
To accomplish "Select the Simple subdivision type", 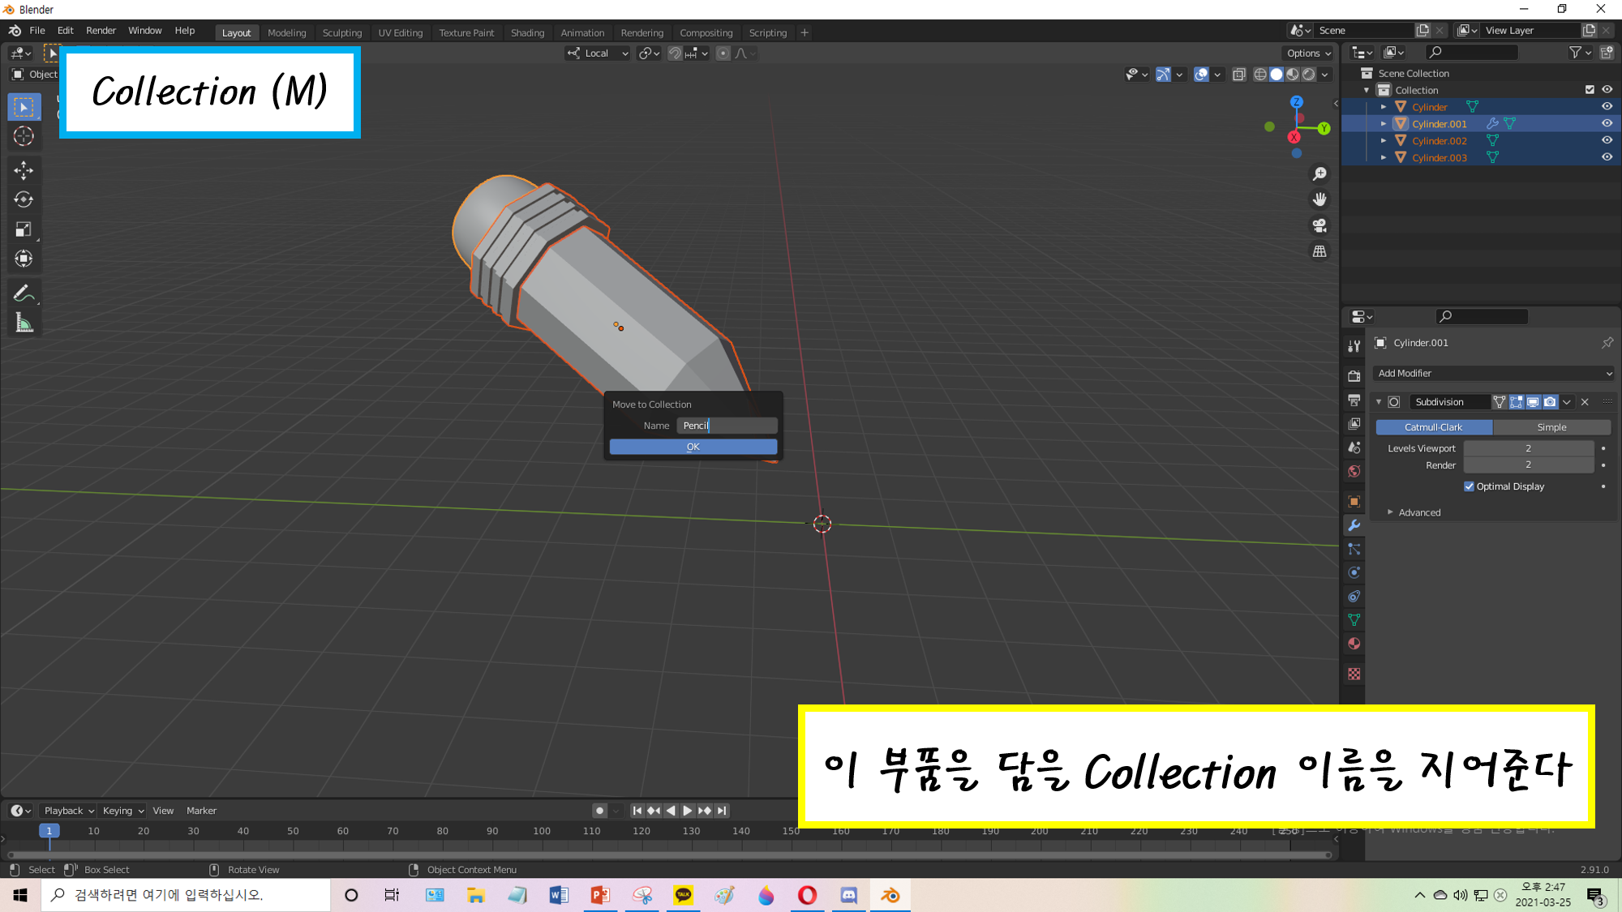I will pos(1551,427).
